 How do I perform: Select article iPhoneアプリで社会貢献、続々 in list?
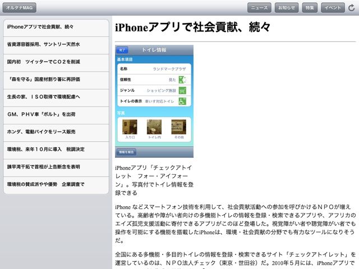click(56, 27)
